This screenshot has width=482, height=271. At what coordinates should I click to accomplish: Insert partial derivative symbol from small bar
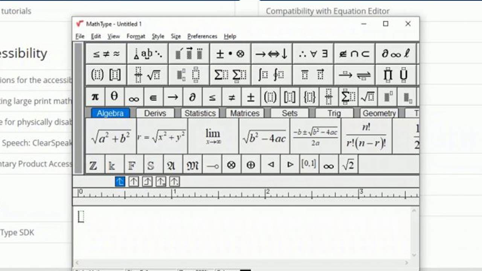(192, 97)
